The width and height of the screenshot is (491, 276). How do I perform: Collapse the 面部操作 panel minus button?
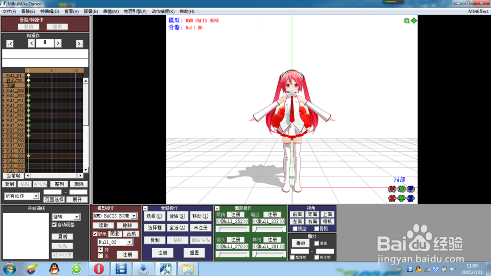217,208
